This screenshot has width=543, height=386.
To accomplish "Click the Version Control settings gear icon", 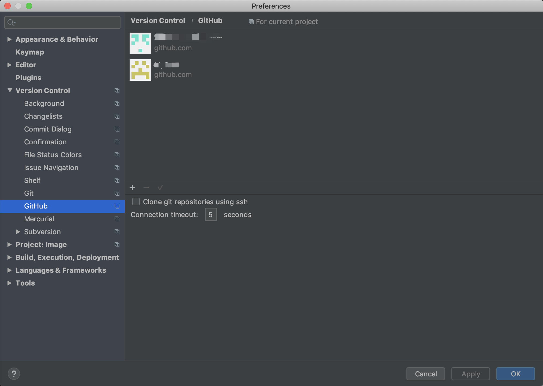I will click(x=117, y=90).
